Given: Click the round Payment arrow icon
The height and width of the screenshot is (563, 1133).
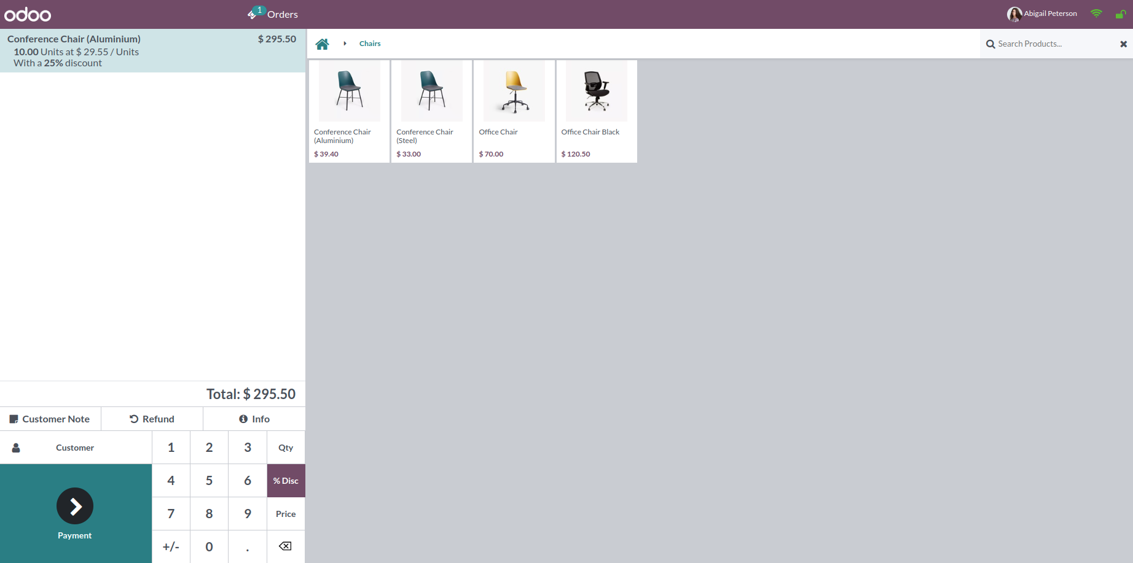Looking at the screenshot, I should pyautogui.click(x=75, y=506).
